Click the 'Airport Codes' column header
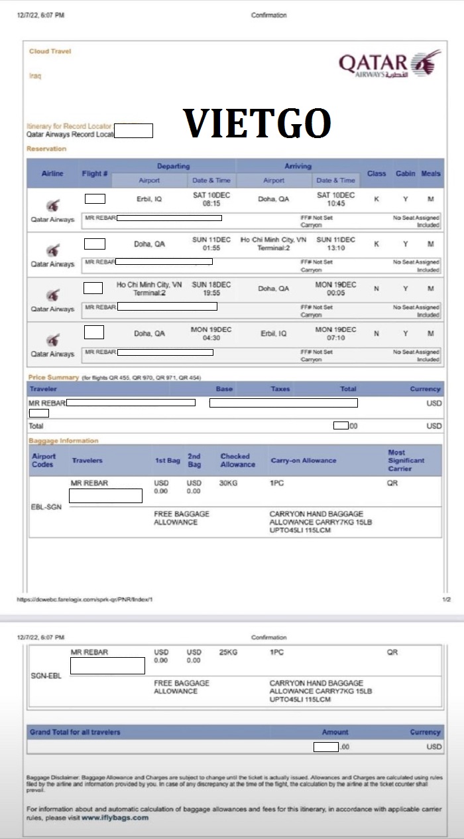The image size is (464, 839). [44, 460]
